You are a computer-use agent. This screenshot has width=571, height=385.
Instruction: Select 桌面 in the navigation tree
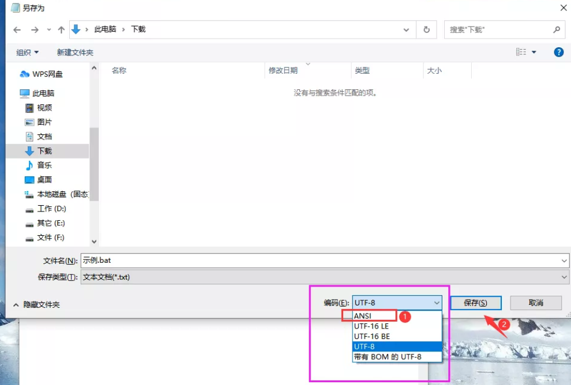(x=44, y=180)
